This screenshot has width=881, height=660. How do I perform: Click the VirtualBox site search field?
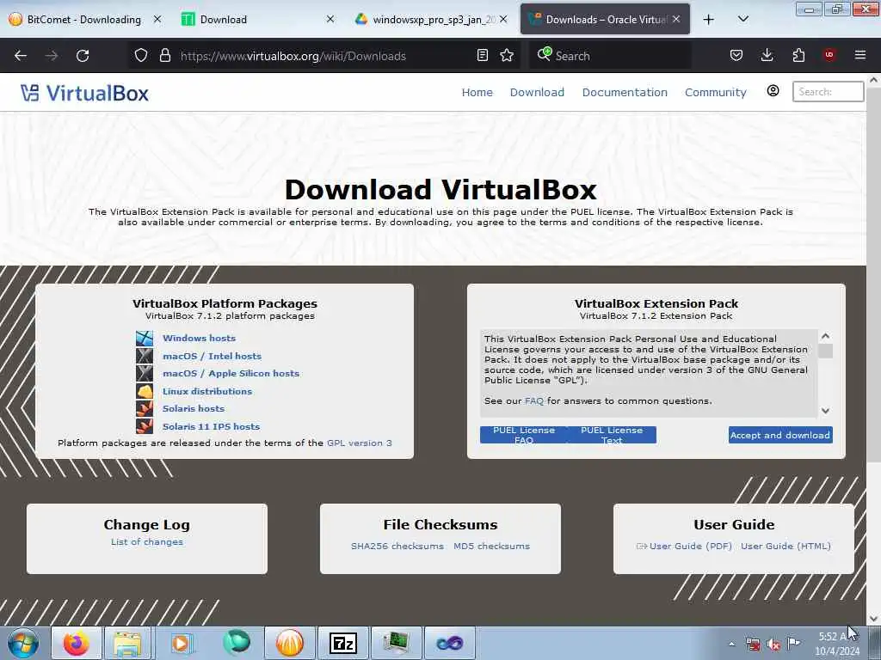(x=829, y=91)
